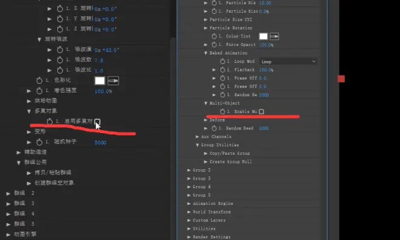Expand the Utilities section

[188, 229]
